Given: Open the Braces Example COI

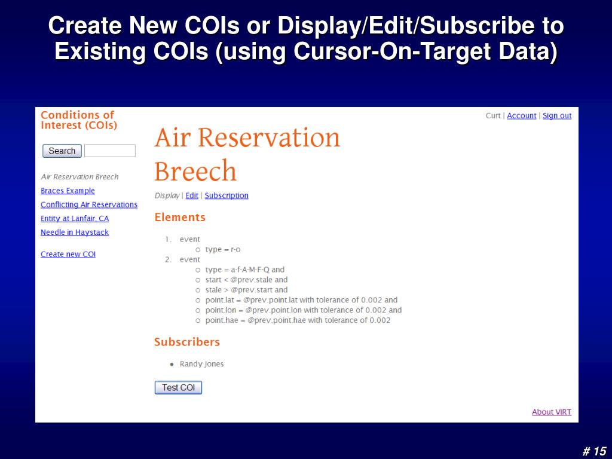Looking at the screenshot, I should click(68, 191).
